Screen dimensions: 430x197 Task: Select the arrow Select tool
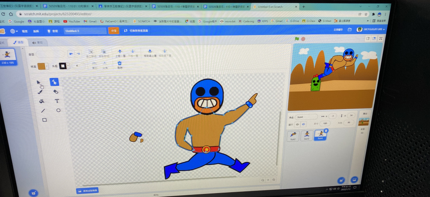pos(39,82)
